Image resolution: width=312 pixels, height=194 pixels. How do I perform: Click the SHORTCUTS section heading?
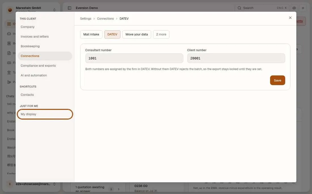click(x=28, y=87)
